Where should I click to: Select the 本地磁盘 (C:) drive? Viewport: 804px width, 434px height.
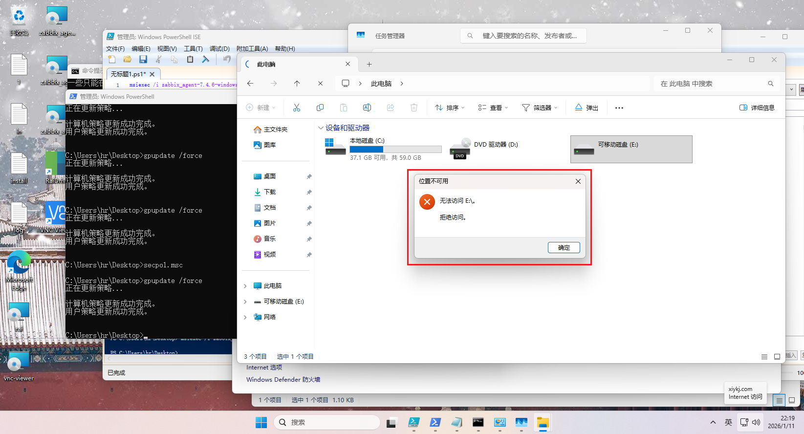pos(383,149)
